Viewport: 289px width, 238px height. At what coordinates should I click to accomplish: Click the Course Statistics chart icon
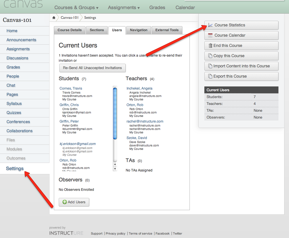(x=210, y=25)
